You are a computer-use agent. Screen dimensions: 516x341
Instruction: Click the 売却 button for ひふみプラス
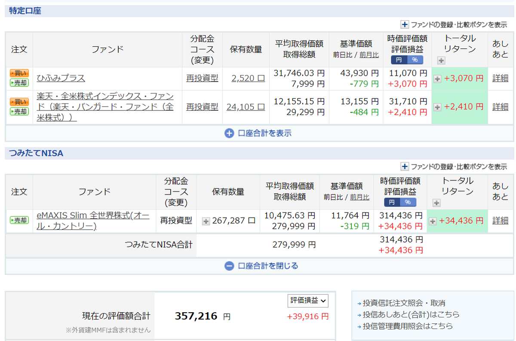(19, 83)
